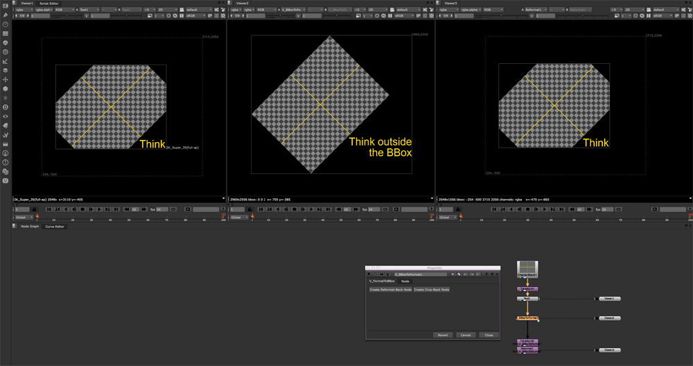Click the Draw nodes icon in left toolbar
This screenshot has height=366, width=693.
(x=6, y=15)
